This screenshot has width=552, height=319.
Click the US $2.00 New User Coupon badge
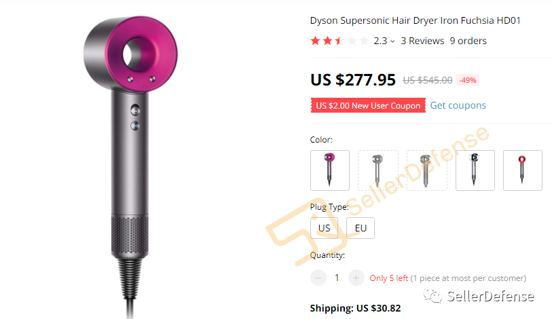[x=368, y=105]
